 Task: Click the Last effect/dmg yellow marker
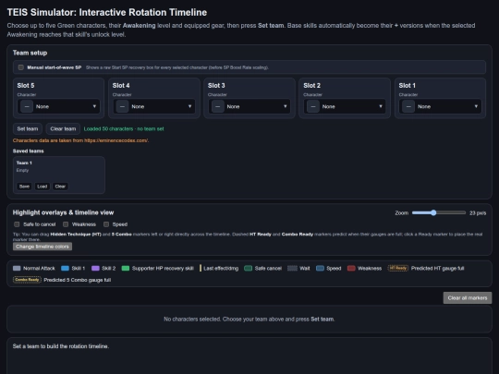click(201, 268)
